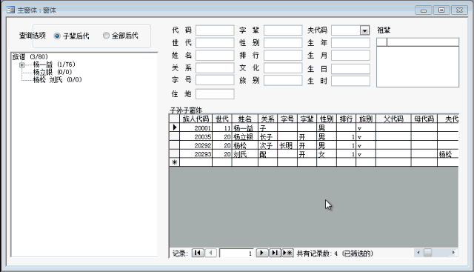The width and height of the screenshot is (474, 272).
Task: Click 夫代 cell showing 杨松 in 刘氏 row
Action: 448,154
